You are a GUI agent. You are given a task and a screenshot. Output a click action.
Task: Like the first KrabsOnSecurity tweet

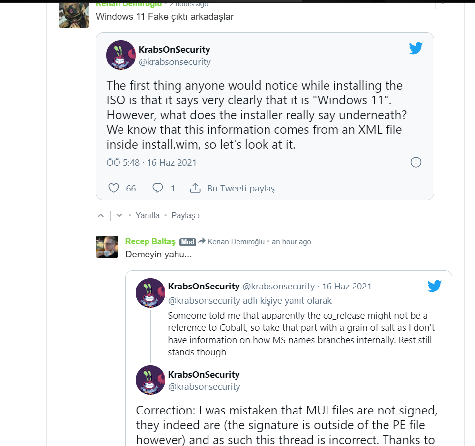[x=114, y=188]
